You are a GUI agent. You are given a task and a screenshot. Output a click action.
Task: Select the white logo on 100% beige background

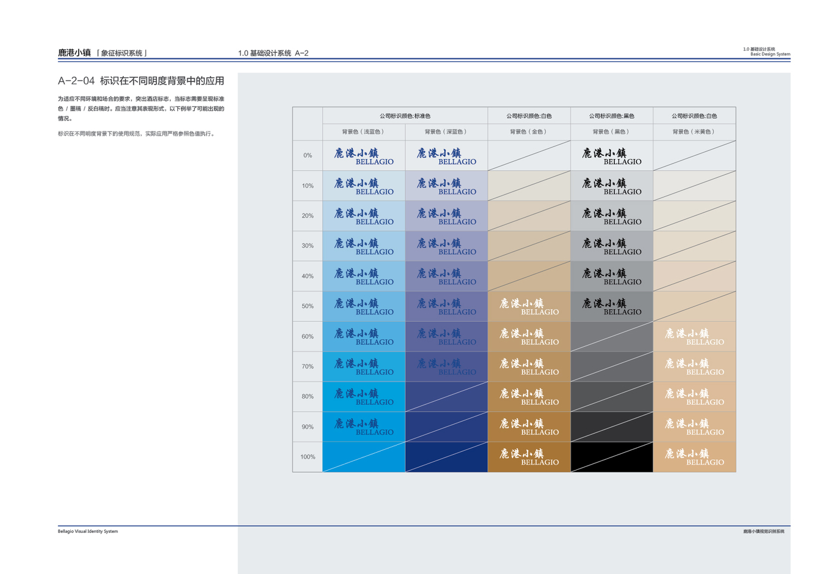click(695, 457)
